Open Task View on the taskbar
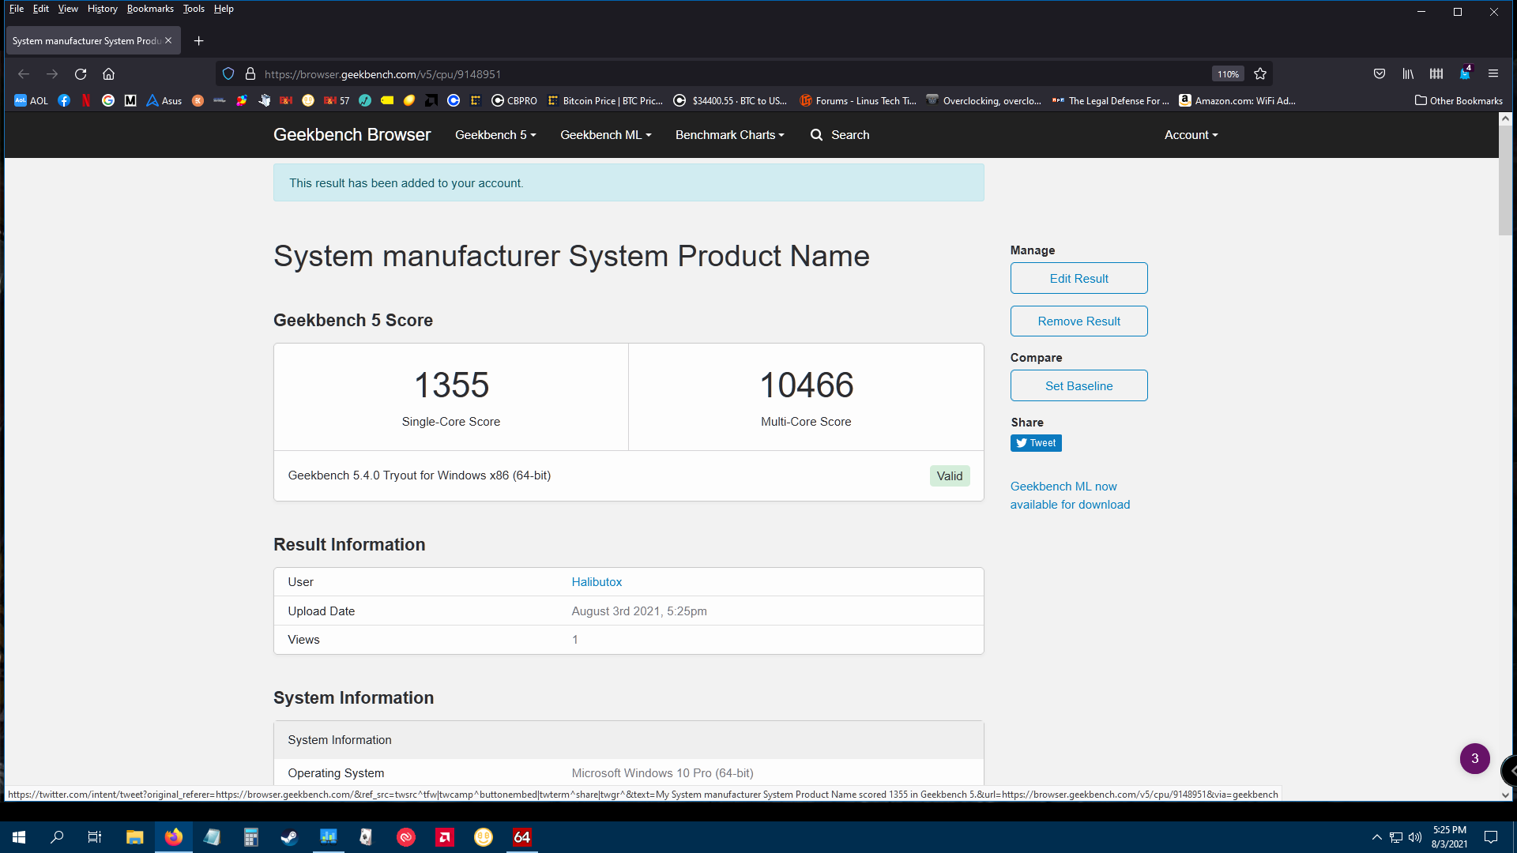The width and height of the screenshot is (1517, 853). [x=94, y=837]
